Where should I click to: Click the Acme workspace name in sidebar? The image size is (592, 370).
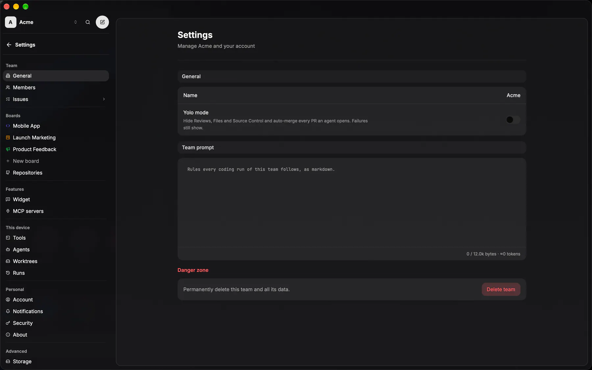click(x=26, y=22)
